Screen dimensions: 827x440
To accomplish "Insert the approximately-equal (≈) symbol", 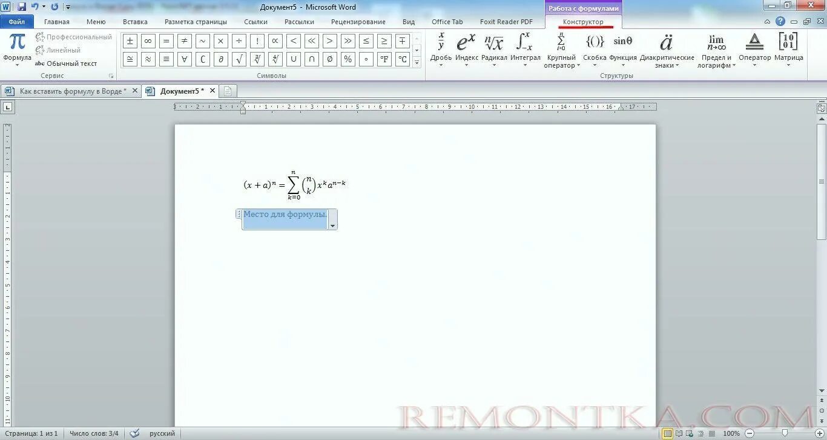I will (148, 59).
